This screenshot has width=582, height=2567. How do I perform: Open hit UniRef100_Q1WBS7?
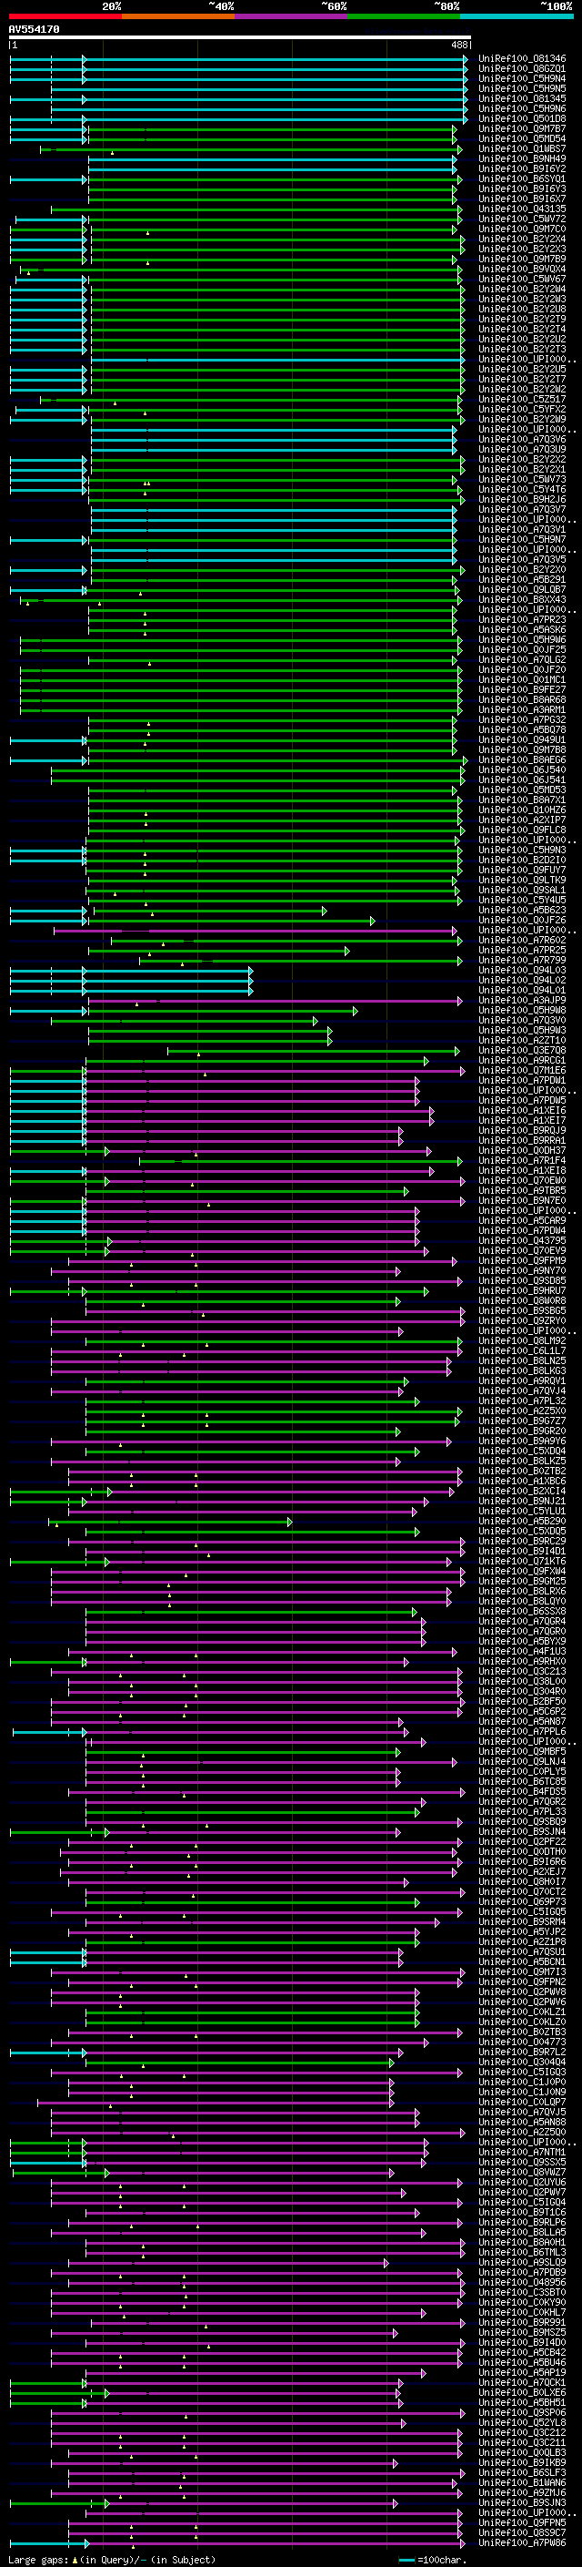(522, 148)
